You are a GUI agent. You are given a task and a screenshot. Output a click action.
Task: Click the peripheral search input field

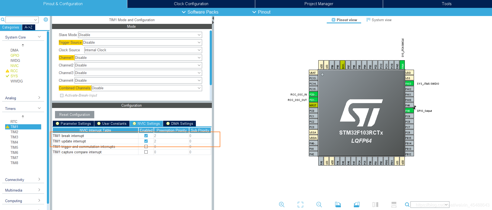tap(22, 20)
